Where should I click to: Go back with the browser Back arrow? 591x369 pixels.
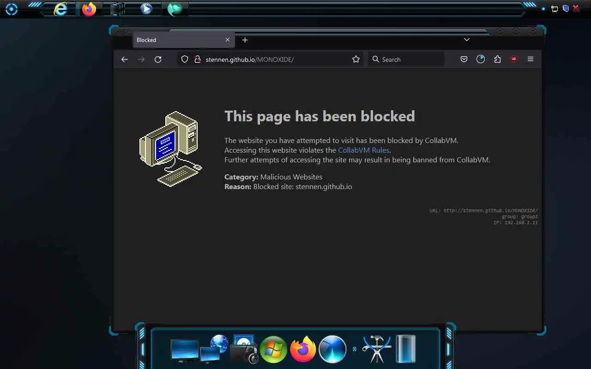click(124, 60)
